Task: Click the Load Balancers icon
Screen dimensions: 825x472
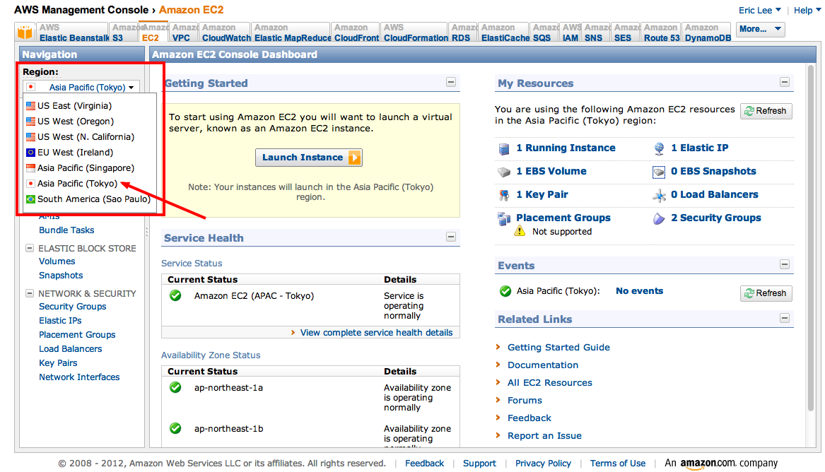Action: [659, 196]
